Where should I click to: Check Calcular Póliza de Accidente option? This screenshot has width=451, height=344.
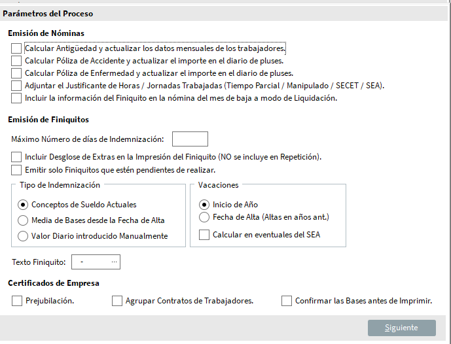click(16, 61)
